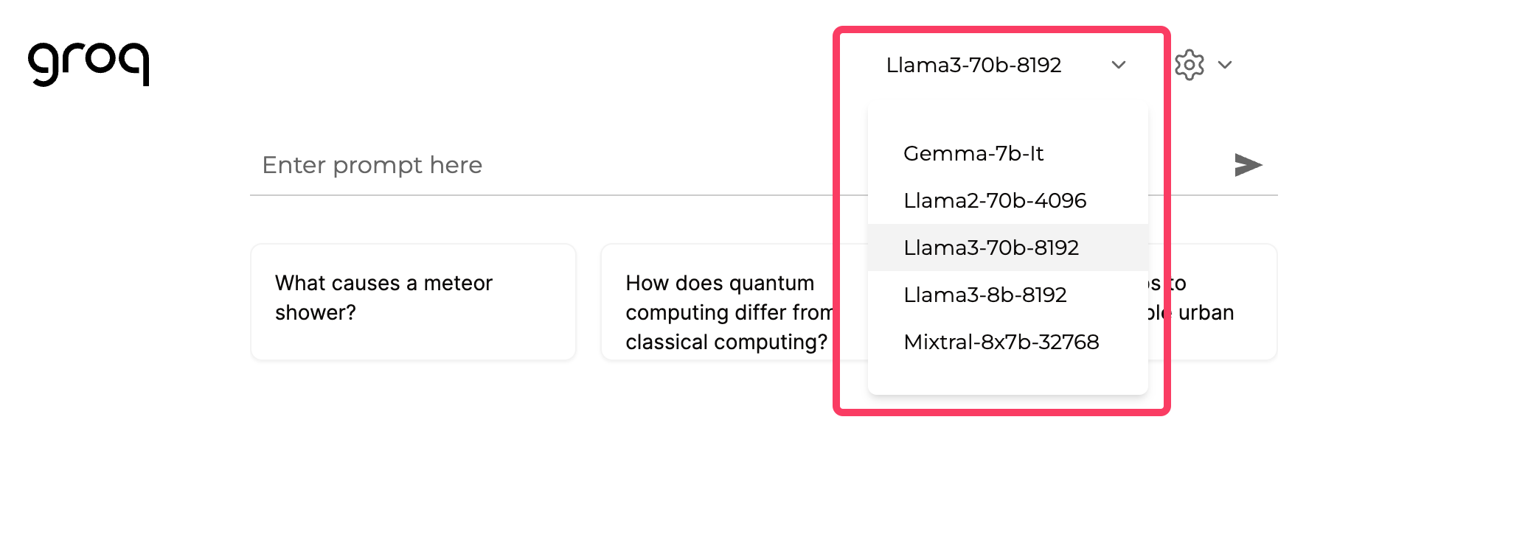Focus the 'Enter prompt here' field
Image resolution: width=1528 pixels, height=551 pixels.
[516, 165]
